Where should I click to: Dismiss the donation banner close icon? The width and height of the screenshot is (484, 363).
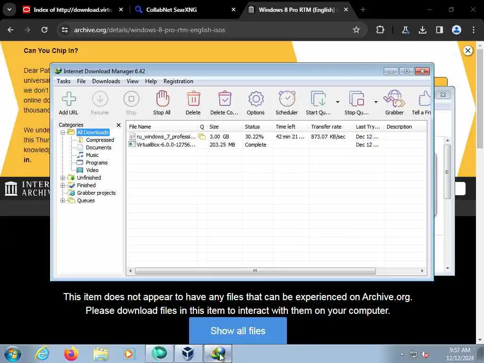[x=468, y=51]
